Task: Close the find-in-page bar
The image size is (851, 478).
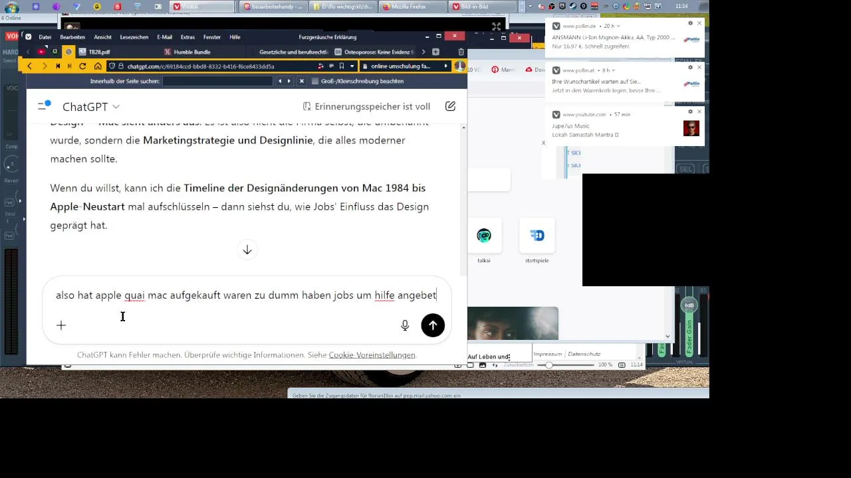Action: click(302, 81)
